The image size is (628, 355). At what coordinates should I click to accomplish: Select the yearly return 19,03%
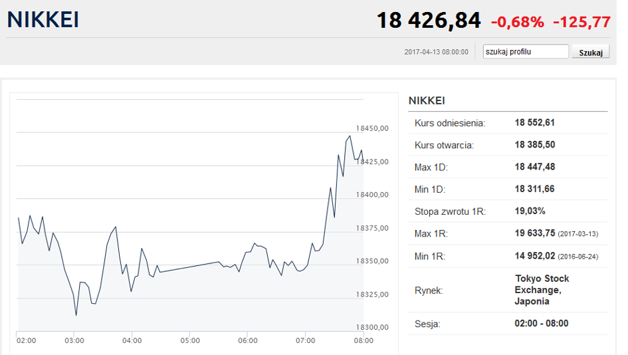[530, 211]
